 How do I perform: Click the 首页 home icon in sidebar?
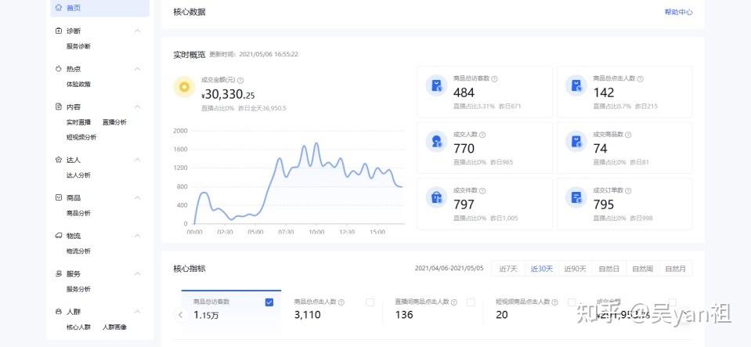59,8
